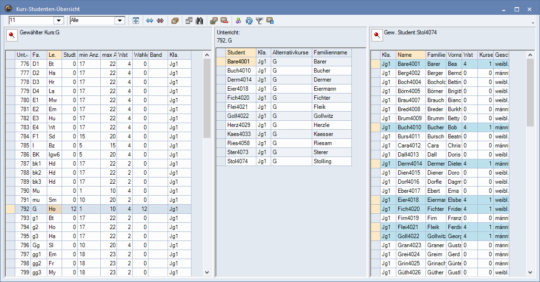The width and height of the screenshot is (540, 282).
Task: Select student Berg4002 in right list
Action: (x=409, y=73)
